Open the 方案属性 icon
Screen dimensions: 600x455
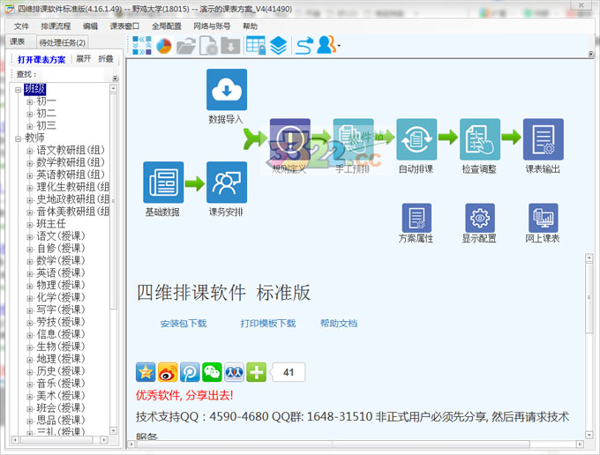tap(416, 218)
